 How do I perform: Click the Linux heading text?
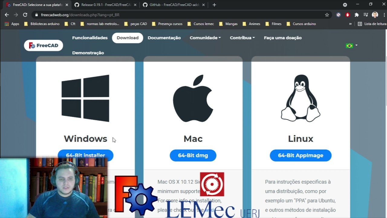coord(301,139)
